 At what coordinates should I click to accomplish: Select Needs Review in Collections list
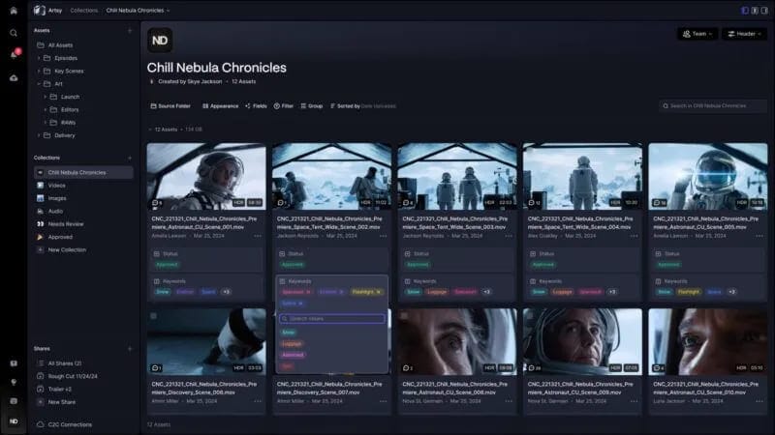tap(66, 223)
